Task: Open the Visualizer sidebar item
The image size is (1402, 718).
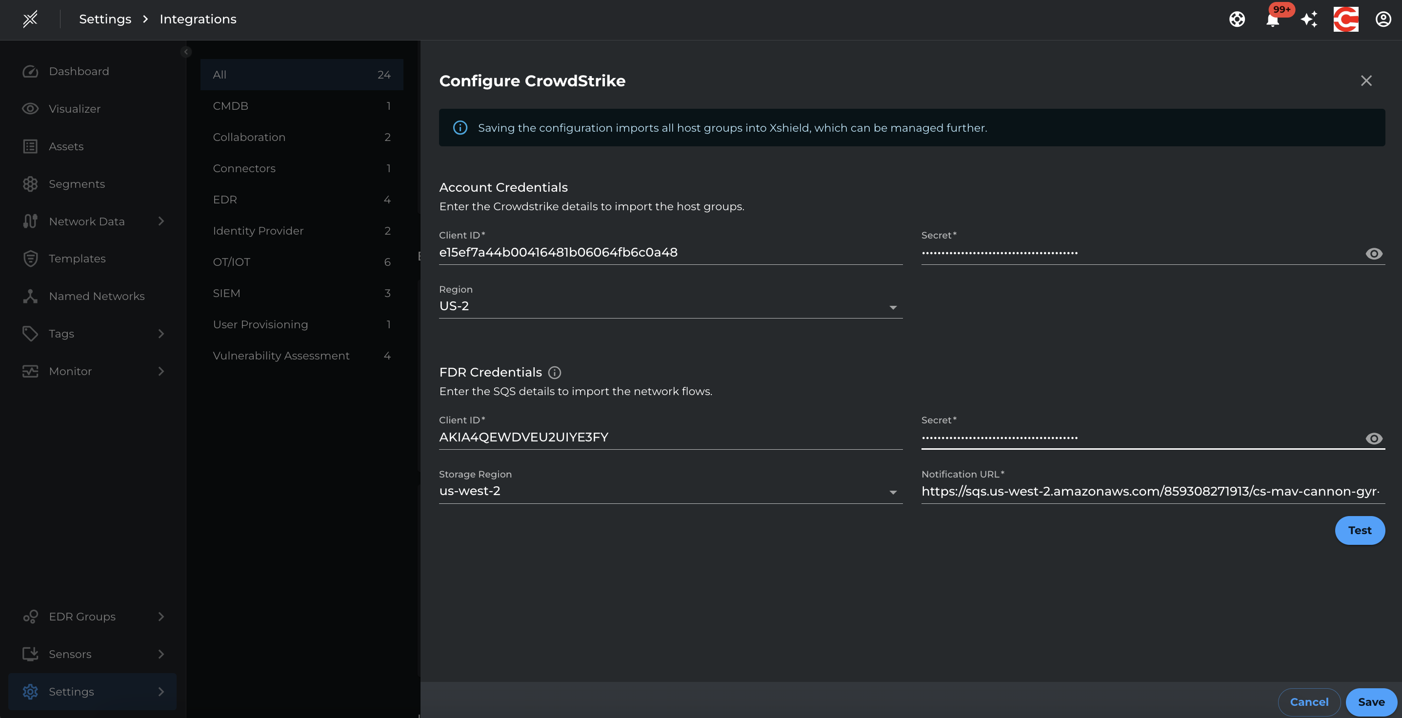Action: tap(75, 109)
